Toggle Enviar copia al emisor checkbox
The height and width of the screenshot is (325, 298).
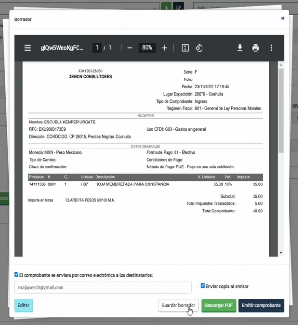click(x=202, y=286)
